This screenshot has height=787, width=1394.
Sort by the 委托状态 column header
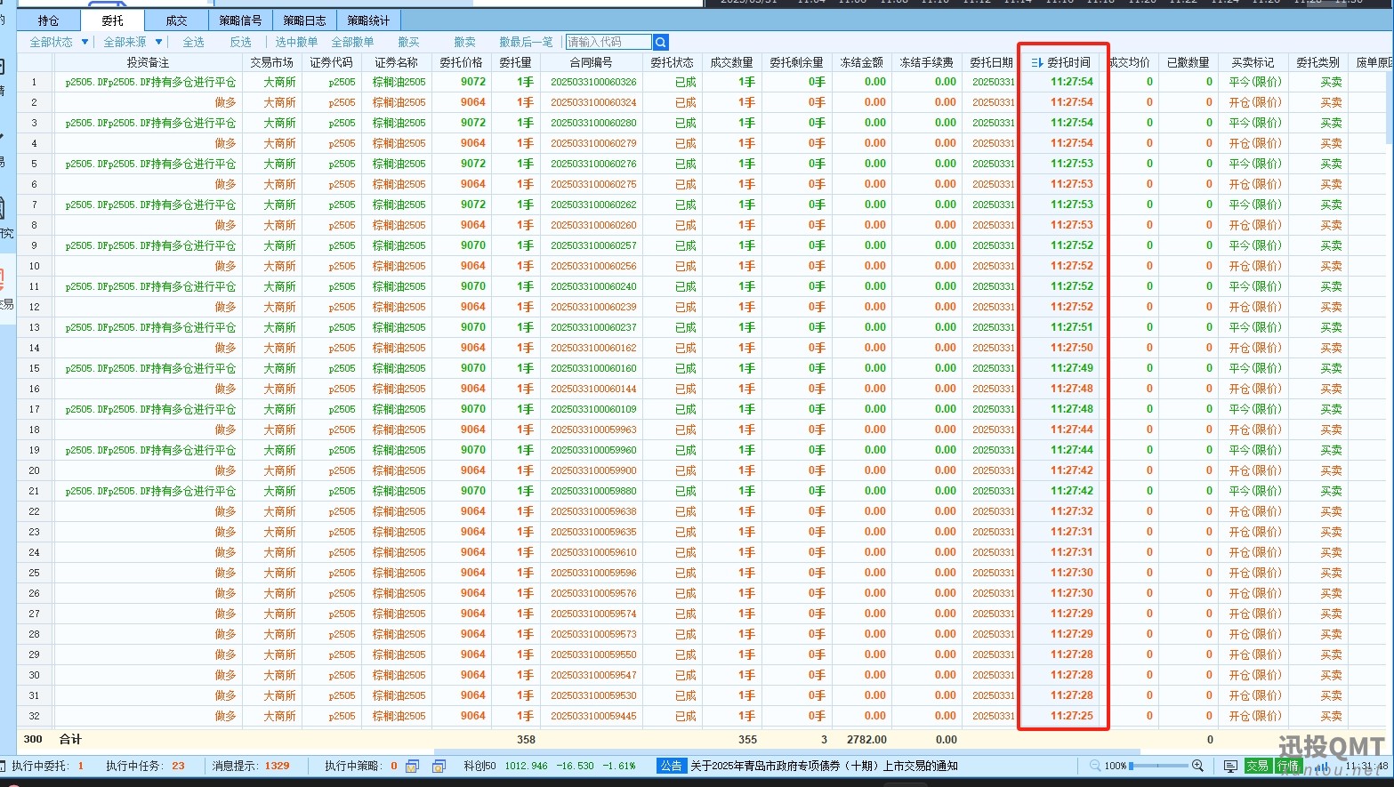[x=672, y=62]
